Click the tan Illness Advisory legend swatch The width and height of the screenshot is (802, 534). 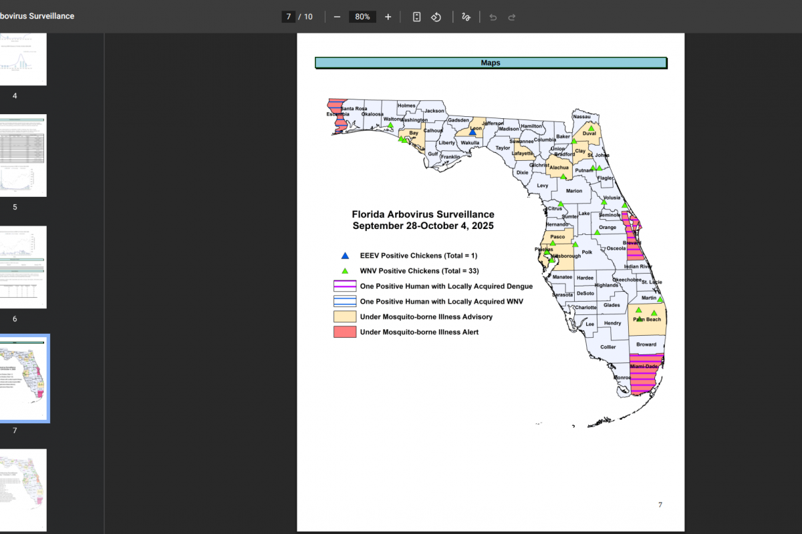[345, 316]
